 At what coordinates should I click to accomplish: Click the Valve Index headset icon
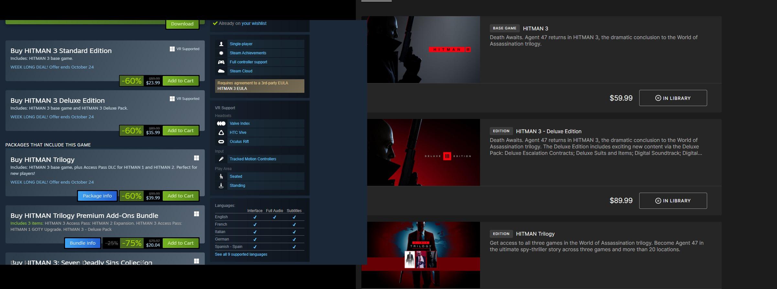coord(221,123)
